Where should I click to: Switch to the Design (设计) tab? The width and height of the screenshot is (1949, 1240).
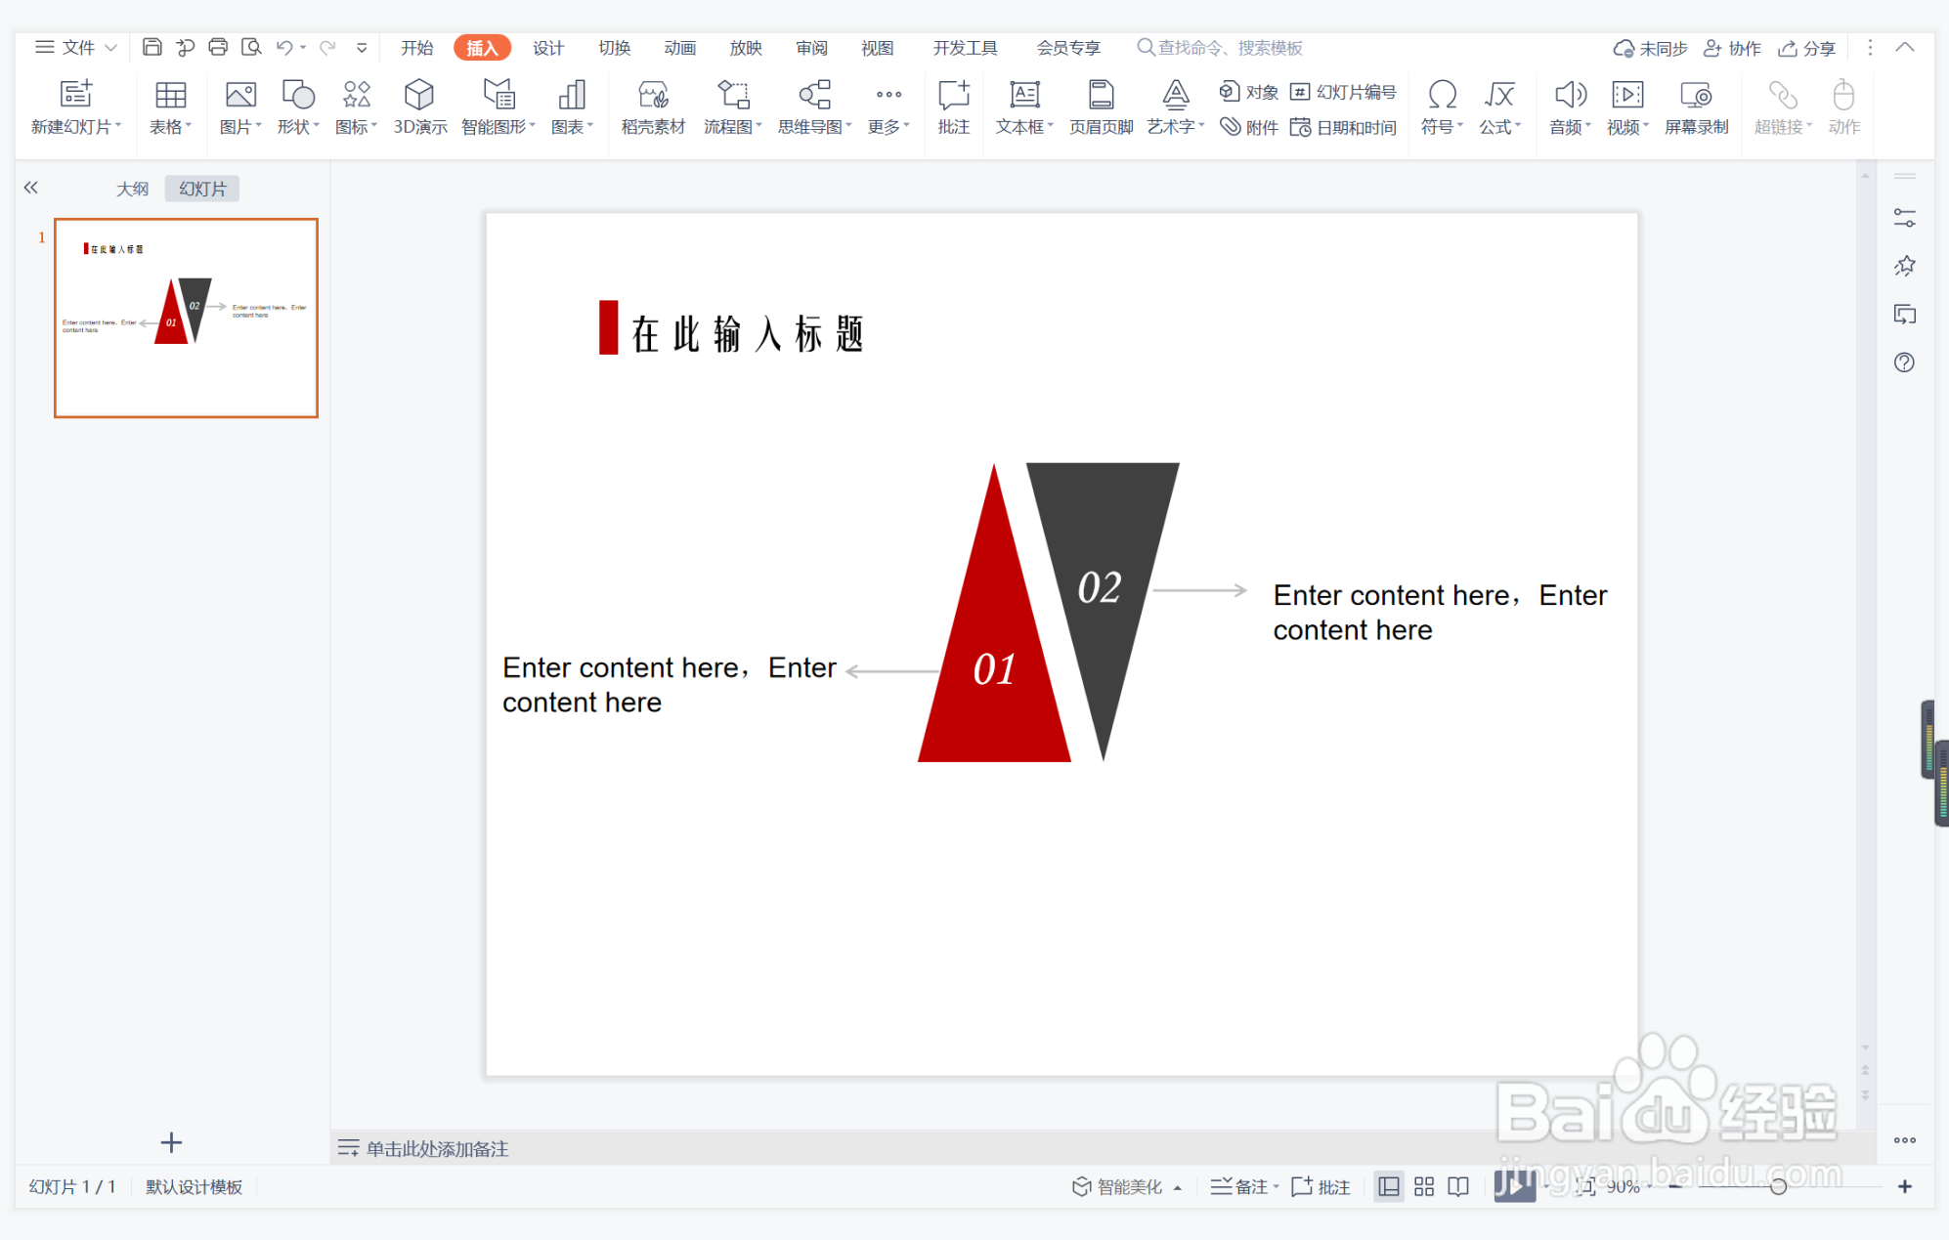point(547,48)
